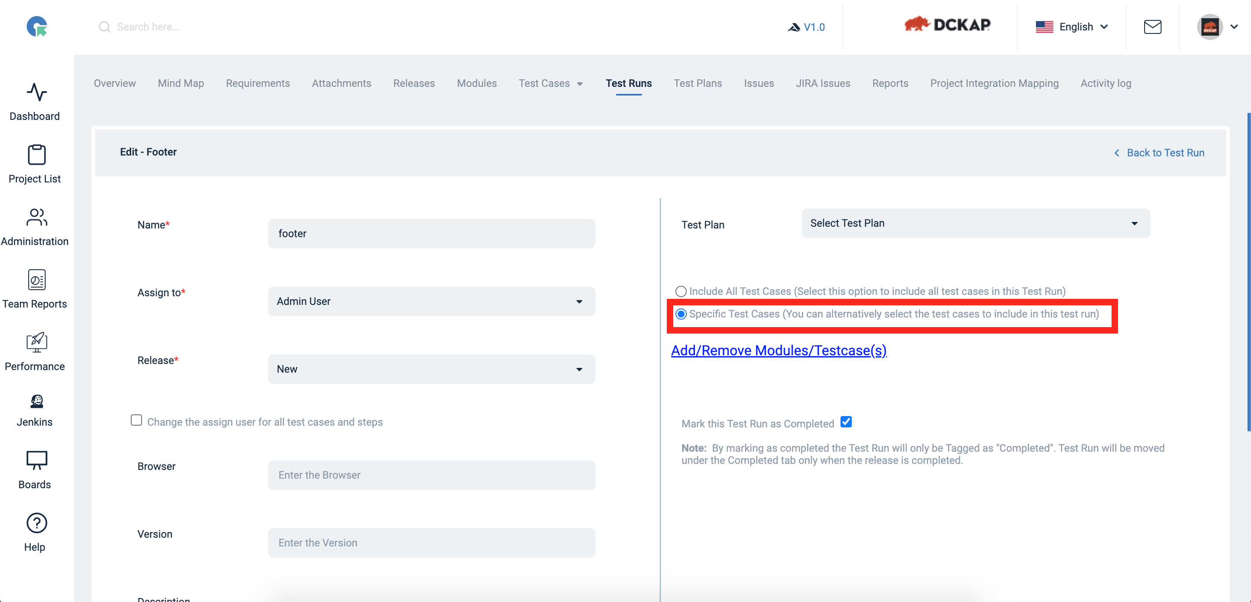Switch to the Issues tab
This screenshot has width=1251, height=602.
point(758,83)
